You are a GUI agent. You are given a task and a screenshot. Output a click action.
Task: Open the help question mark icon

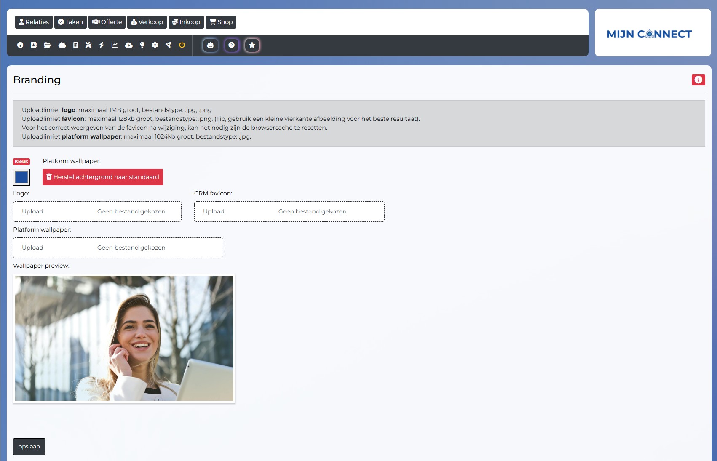pyautogui.click(x=231, y=45)
